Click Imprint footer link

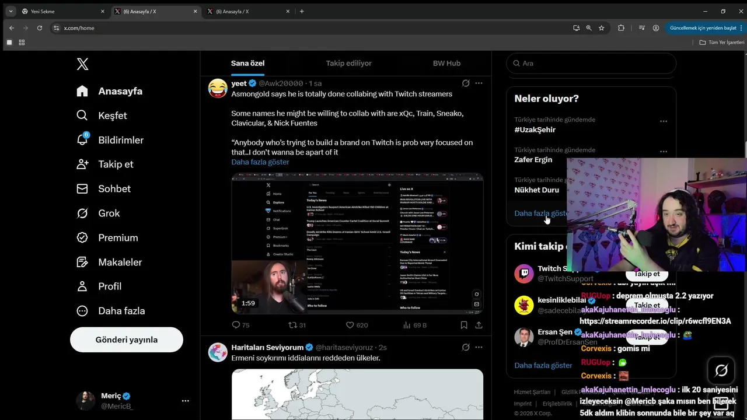click(523, 403)
